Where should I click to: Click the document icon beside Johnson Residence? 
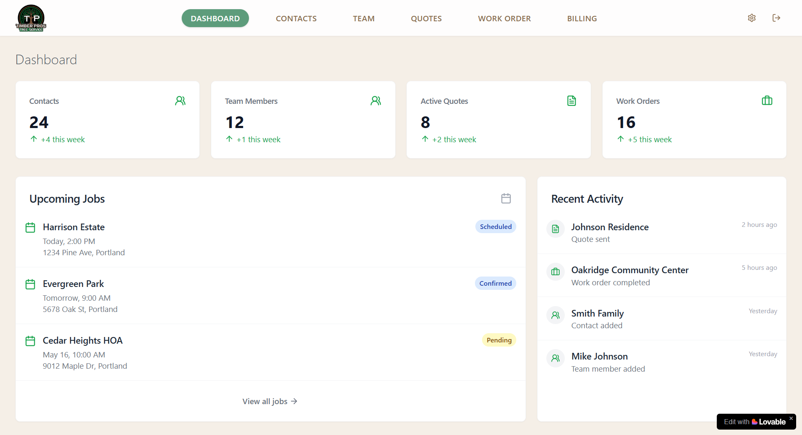click(556, 229)
